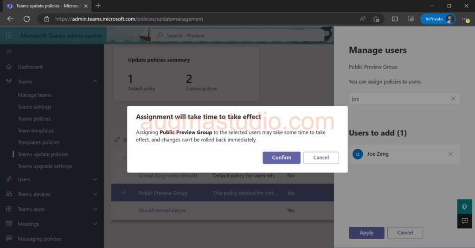Screen dimensions: 475x248
Task: Open Teams policies in sidebar
Action: click(34, 119)
